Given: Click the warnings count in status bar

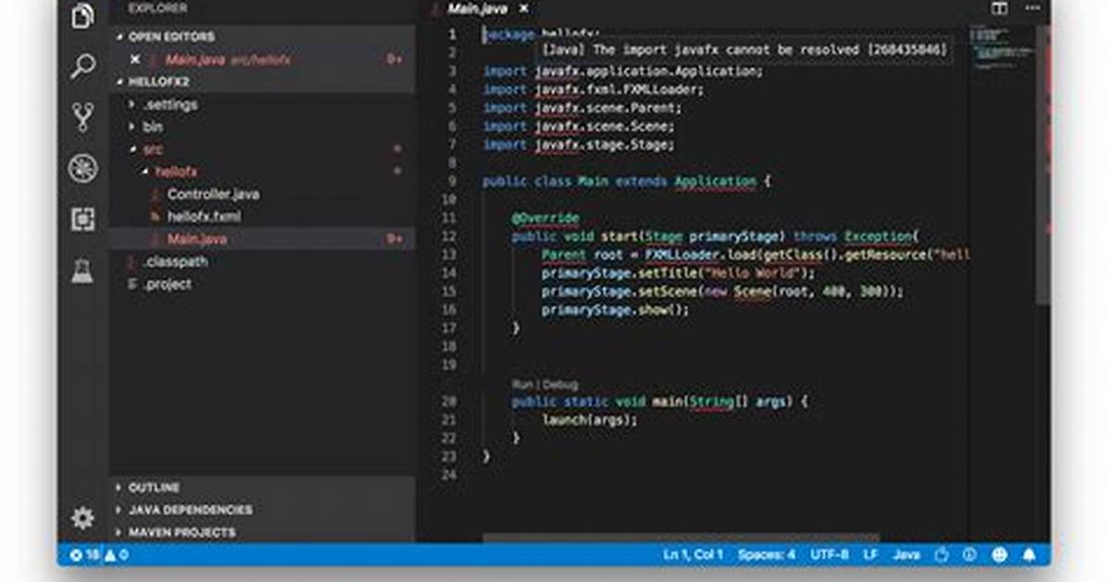Looking at the screenshot, I should tap(117, 555).
